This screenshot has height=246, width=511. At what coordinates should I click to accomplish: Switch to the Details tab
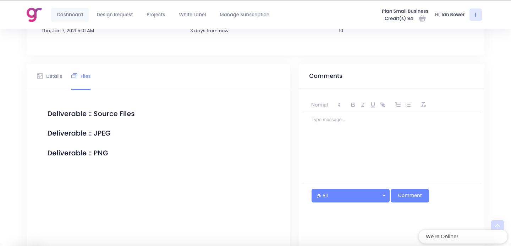pos(50,76)
